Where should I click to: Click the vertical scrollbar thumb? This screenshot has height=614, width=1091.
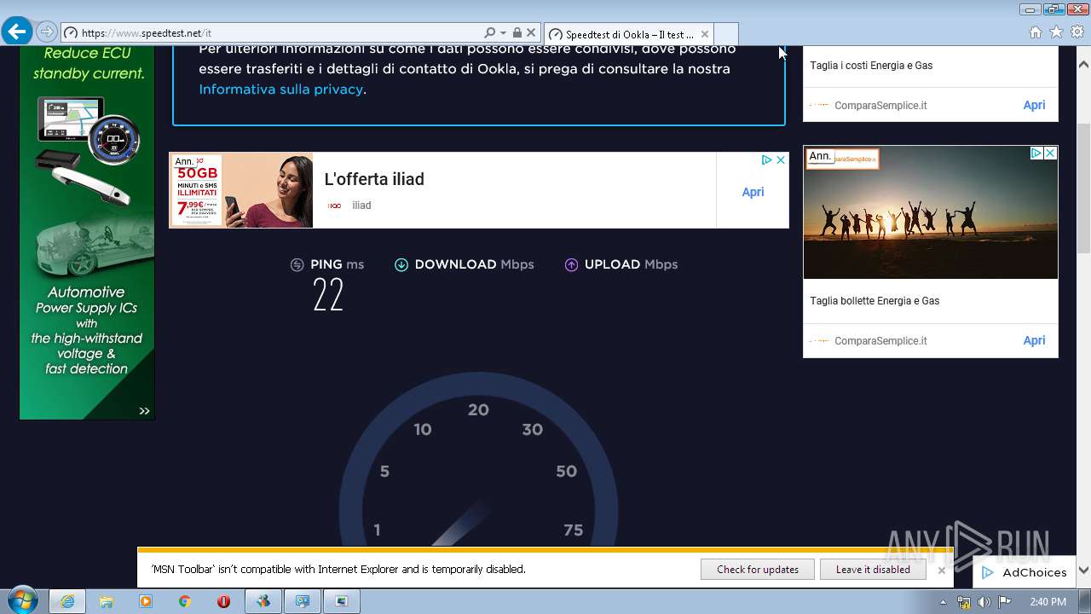point(1083,188)
